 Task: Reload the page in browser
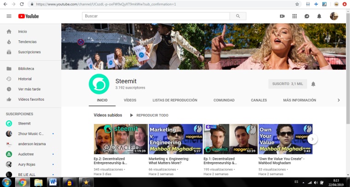pos(22,4)
